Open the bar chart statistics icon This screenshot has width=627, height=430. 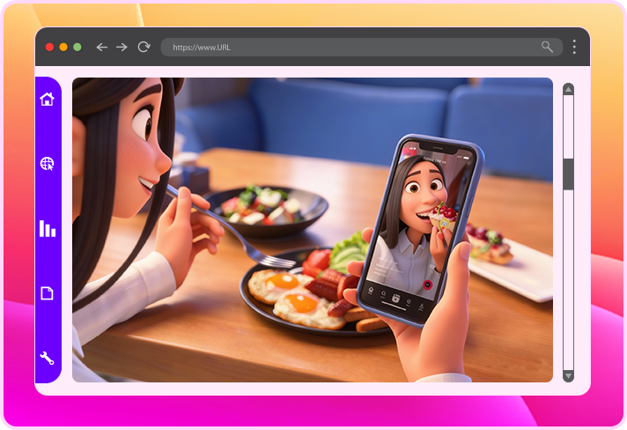pyautogui.click(x=48, y=229)
